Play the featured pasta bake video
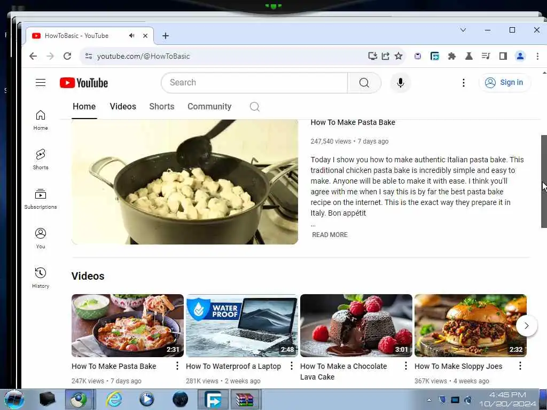The image size is (547, 410). pyautogui.click(x=184, y=182)
